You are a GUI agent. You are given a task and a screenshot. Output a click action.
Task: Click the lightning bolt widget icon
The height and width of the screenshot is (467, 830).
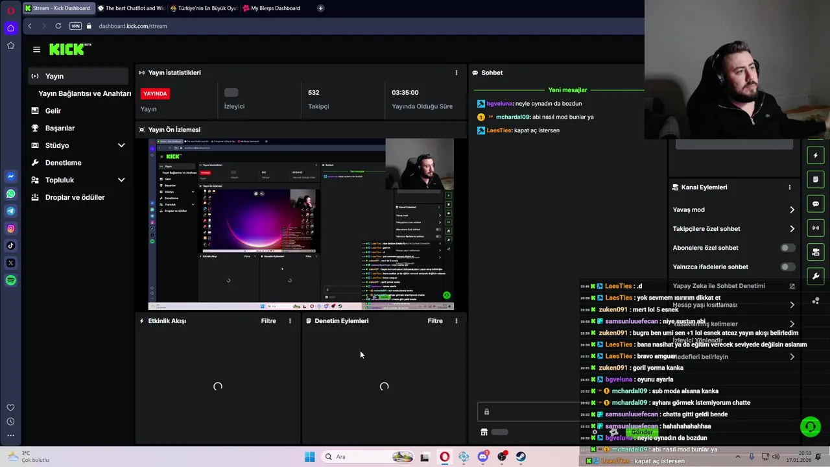[x=816, y=156]
